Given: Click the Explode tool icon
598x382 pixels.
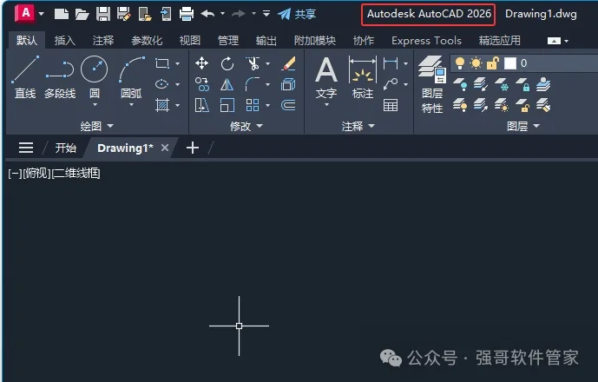Looking at the screenshot, I should coord(288,84).
